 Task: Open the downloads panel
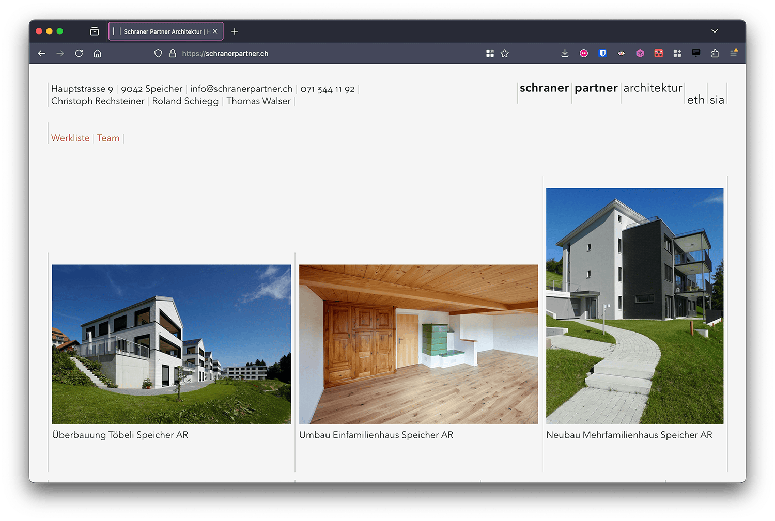point(565,53)
